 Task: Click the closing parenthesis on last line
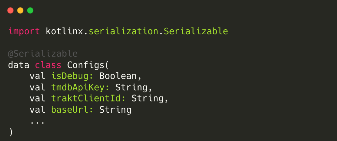click(11, 132)
